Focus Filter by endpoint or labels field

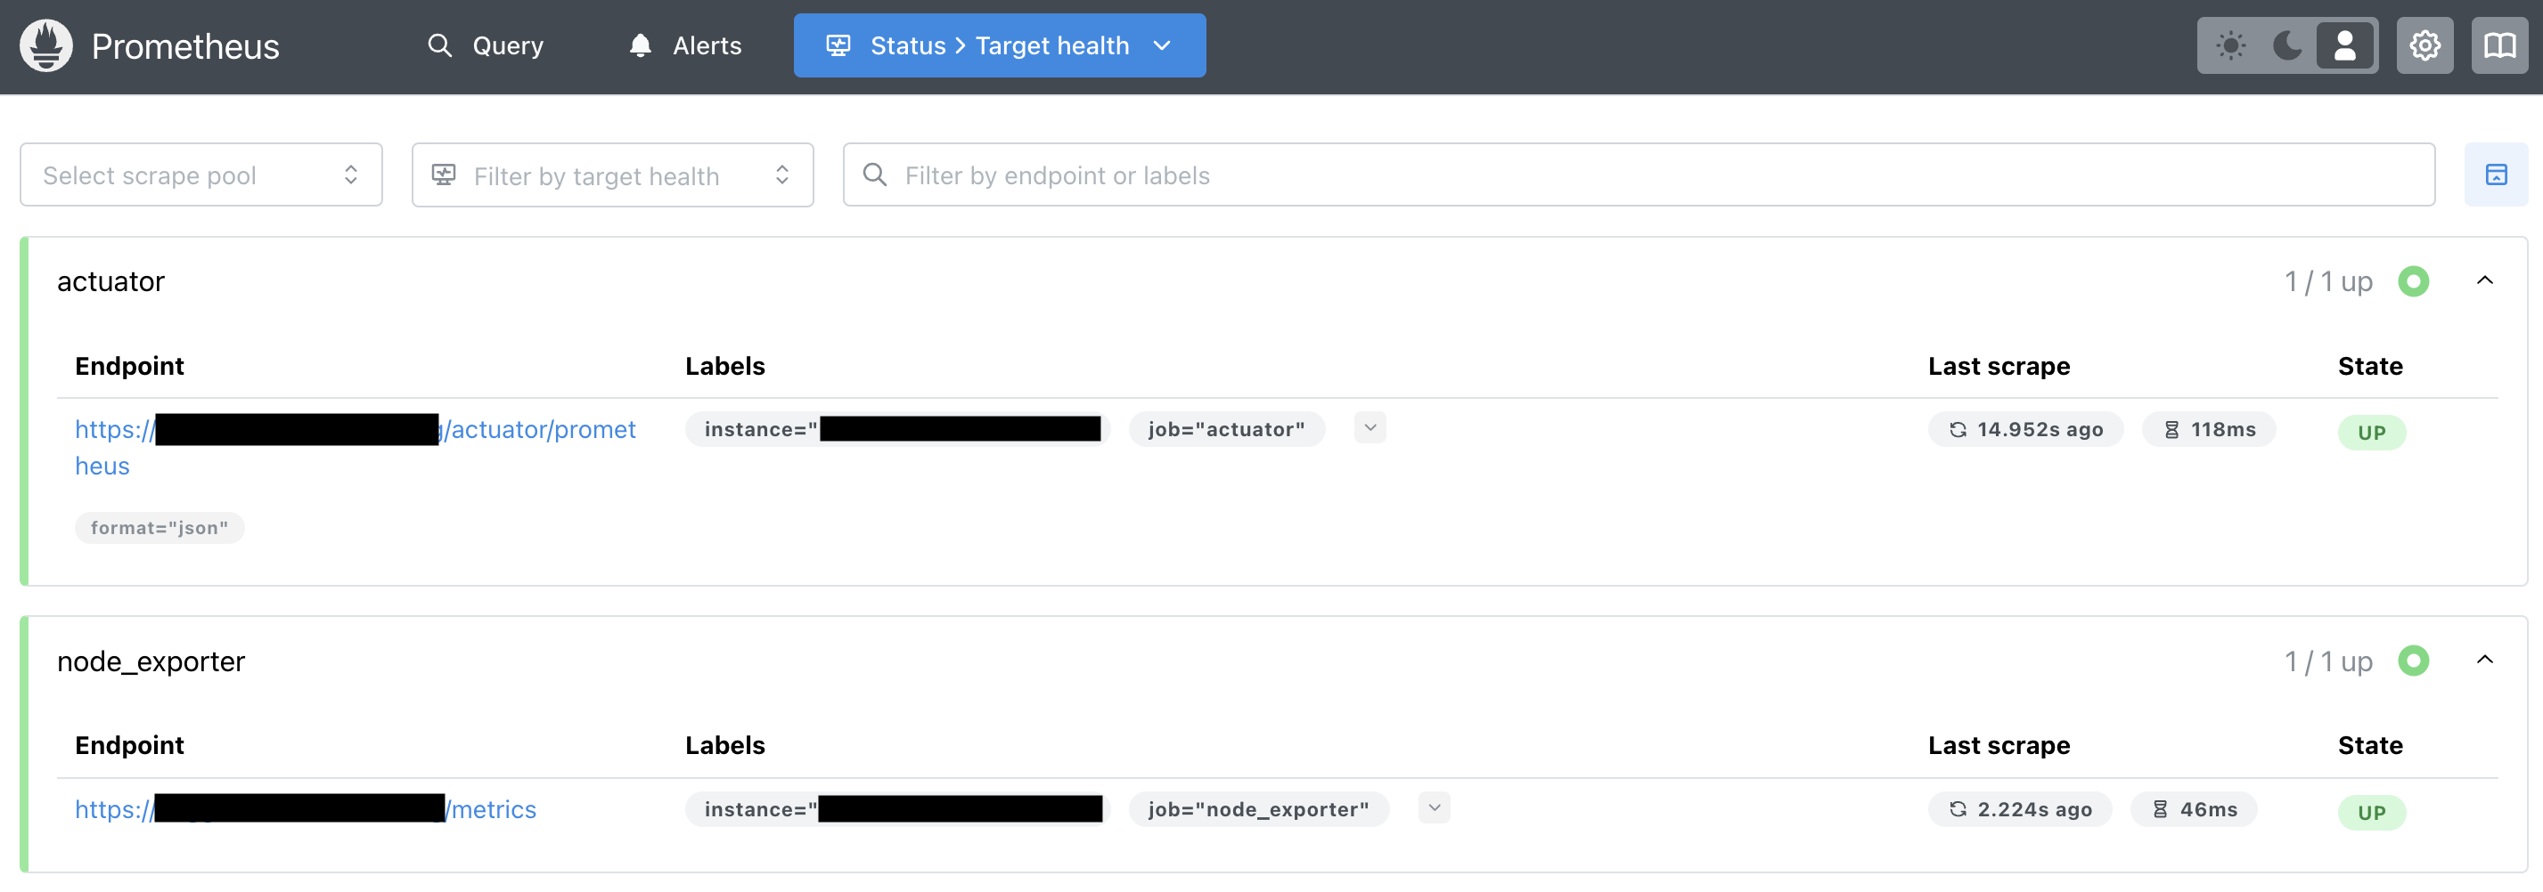click(1639, 174)
